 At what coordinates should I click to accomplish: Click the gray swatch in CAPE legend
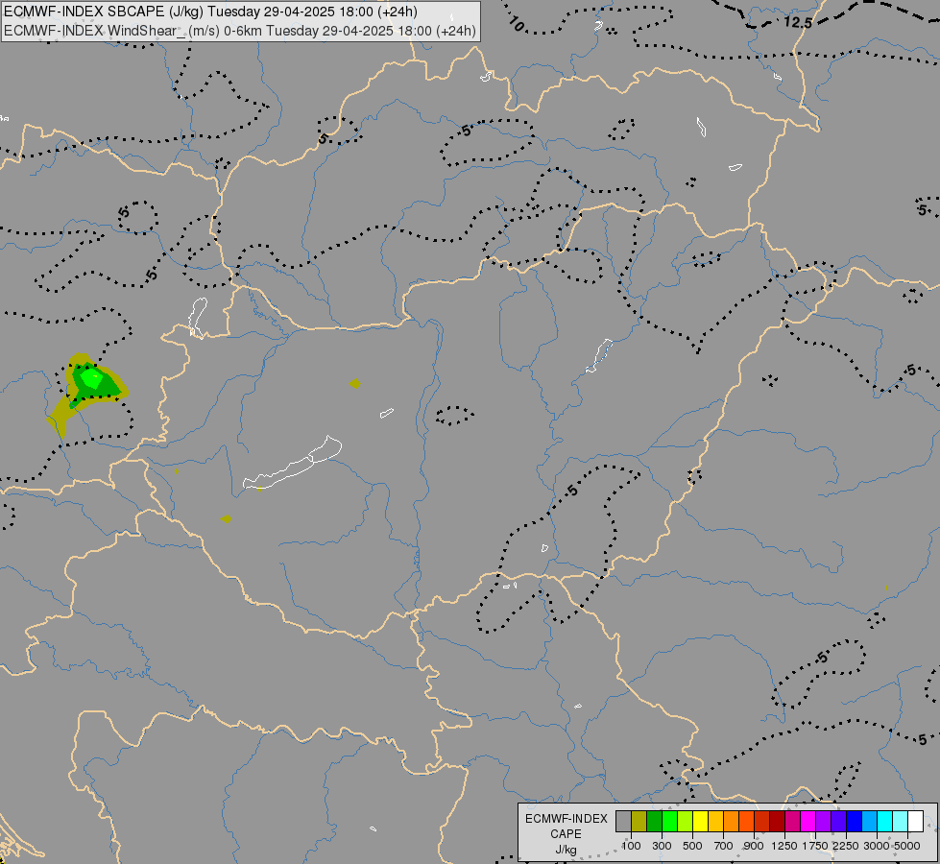(x=623, y=822)
